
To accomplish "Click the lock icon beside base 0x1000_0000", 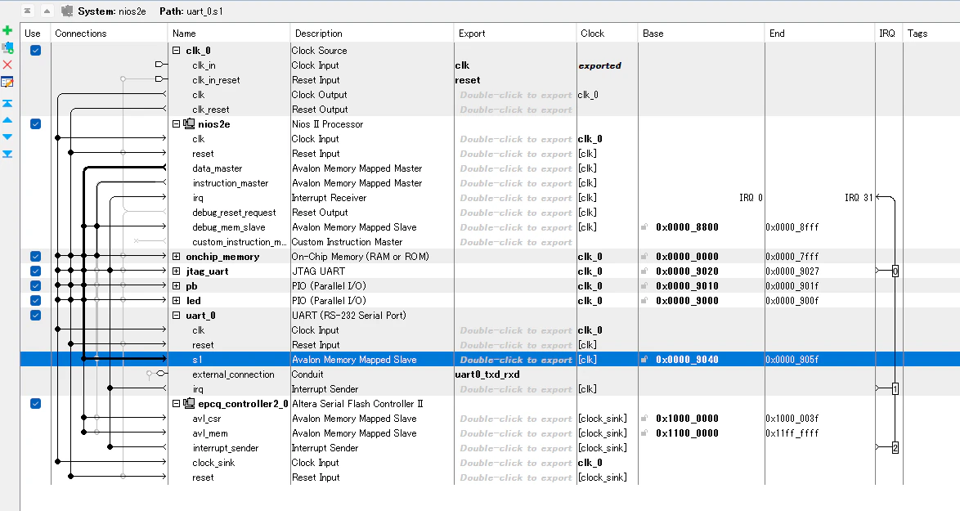I will click(644, 419).
